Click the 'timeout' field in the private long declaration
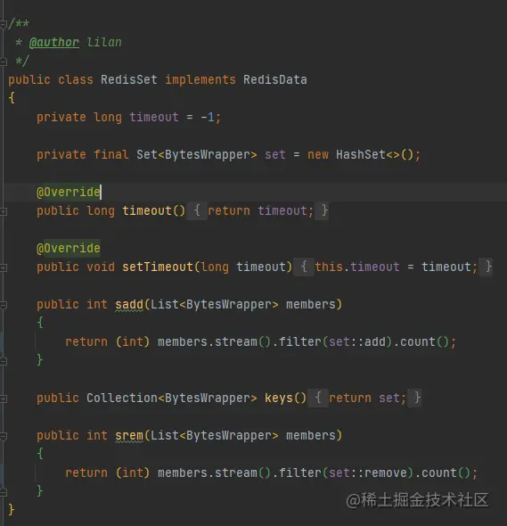This screenshot has width=507, height=526. (x=154, y=118)
